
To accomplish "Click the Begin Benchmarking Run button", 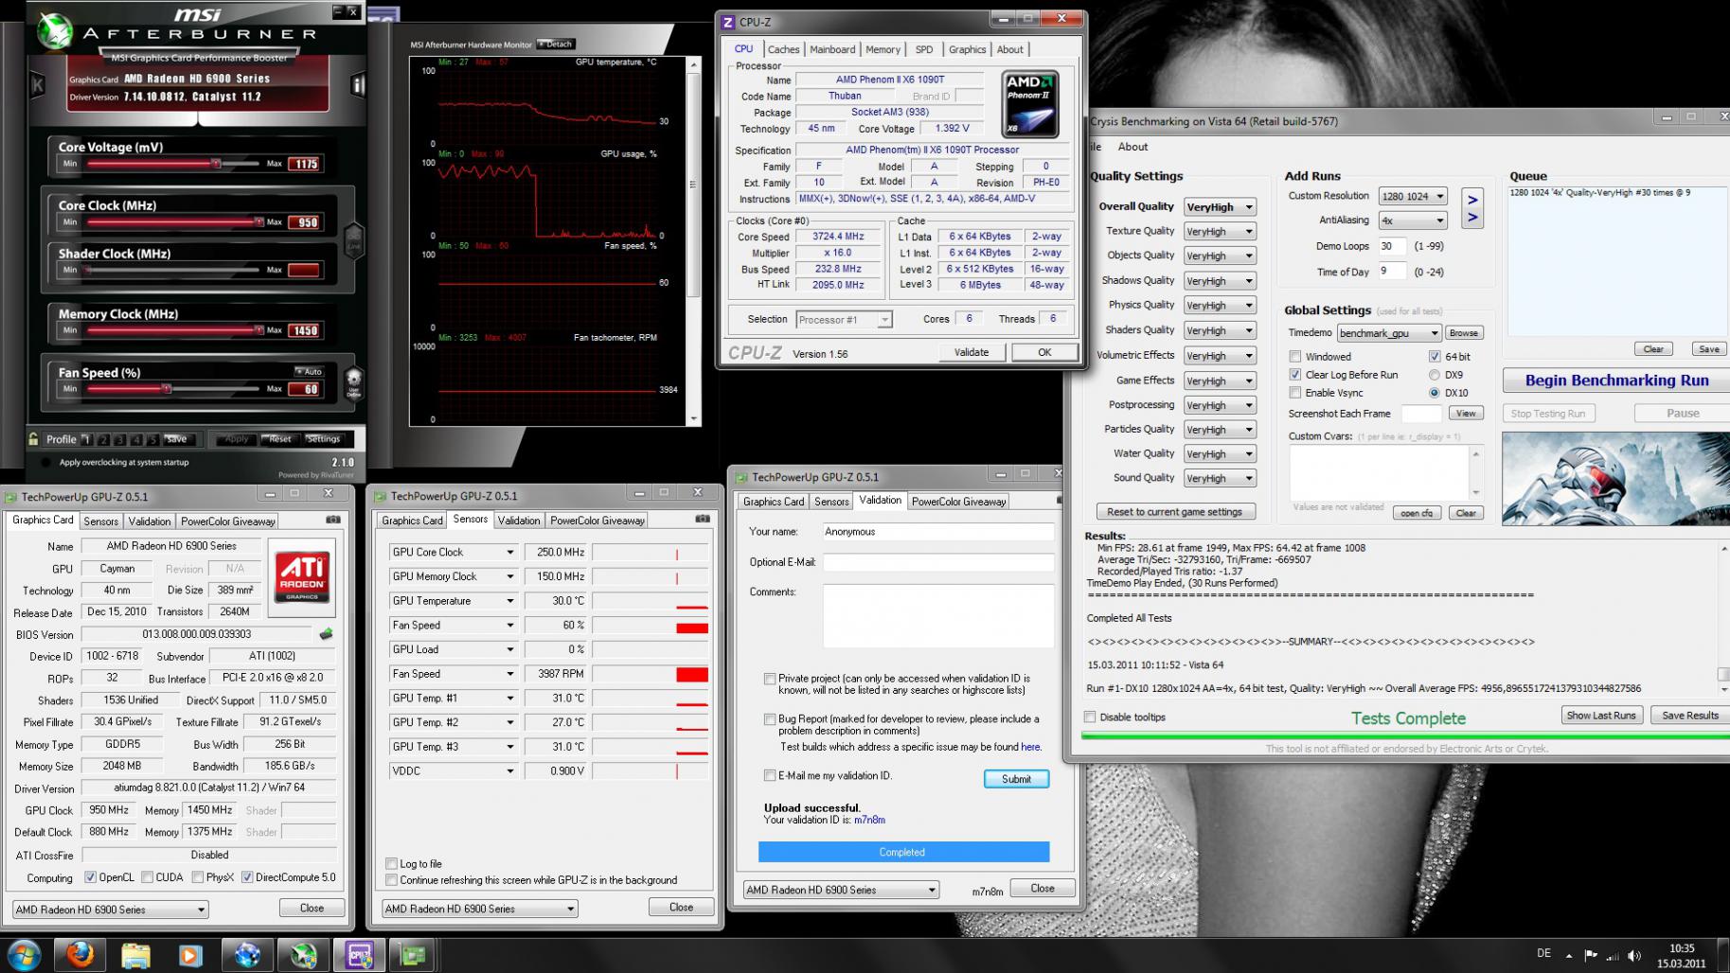I will click(x=1616, y=380).
